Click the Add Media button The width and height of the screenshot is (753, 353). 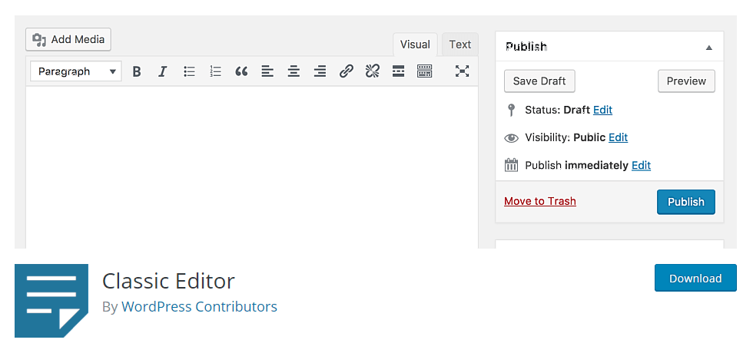click(x=68, y=39)
